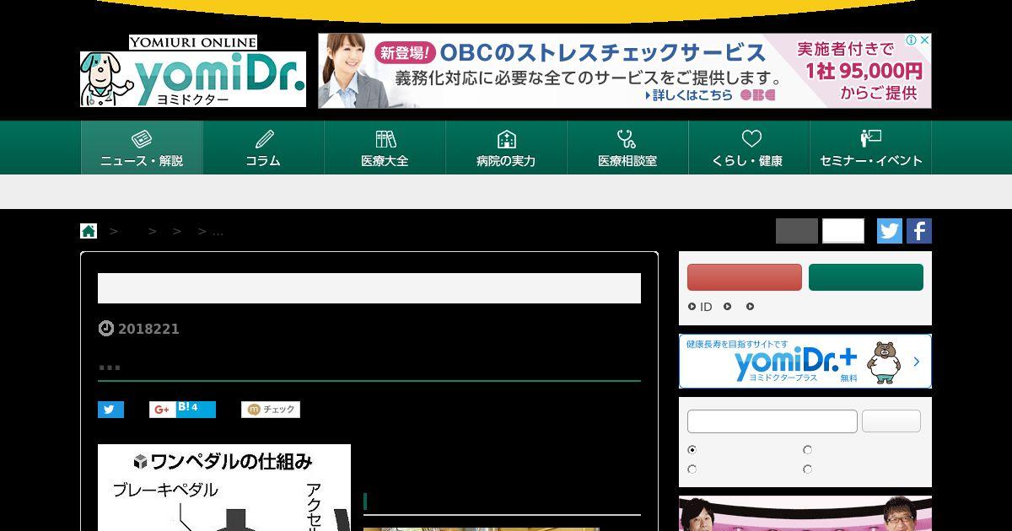The height and width of the screenshot is (531, 1012).
Task: Open the OBC stress check service ad banner
Action: click(624, 71)
